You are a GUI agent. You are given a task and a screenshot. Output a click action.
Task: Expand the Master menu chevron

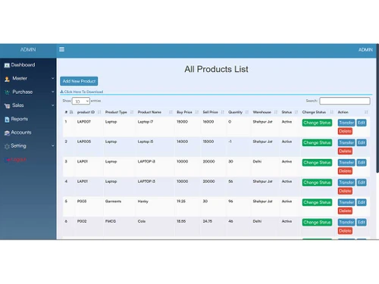(x=52, y=79)
